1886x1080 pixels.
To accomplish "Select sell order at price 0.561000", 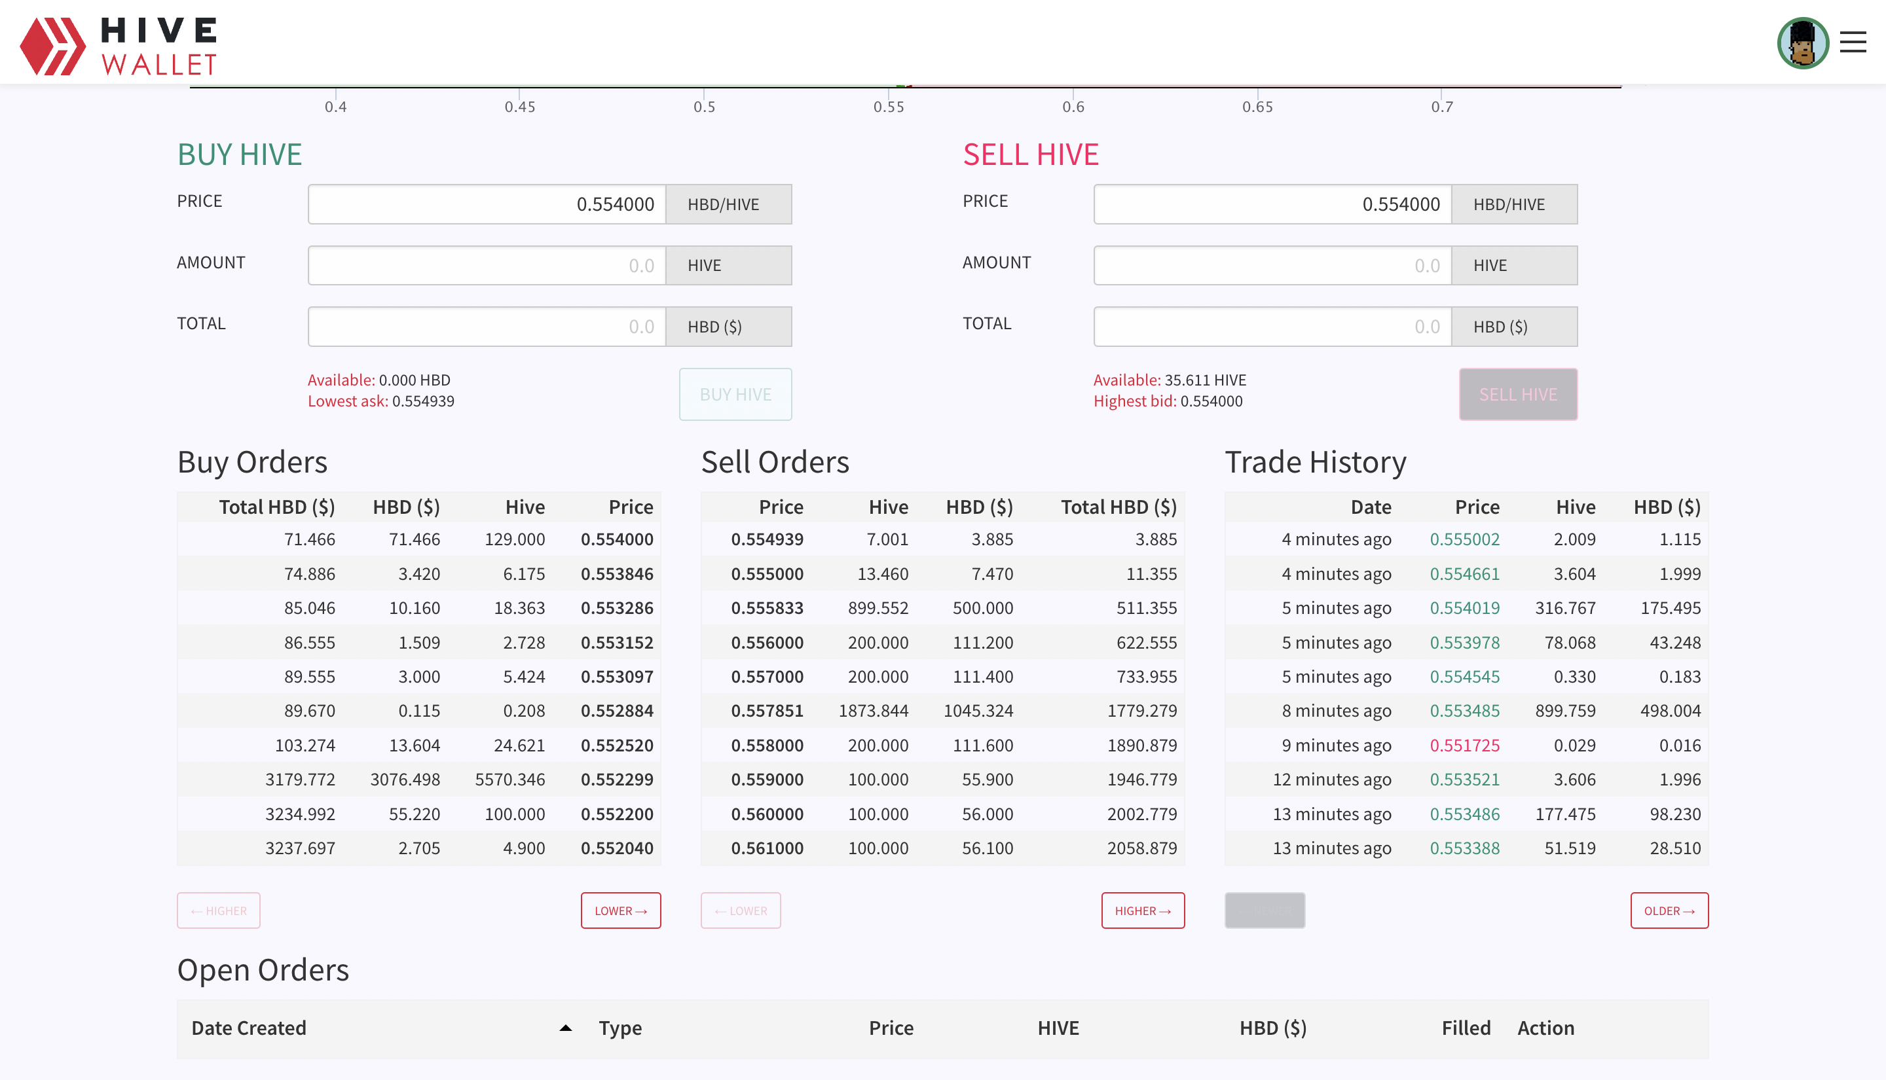I will pyautogui.click(x=942, y=848).
